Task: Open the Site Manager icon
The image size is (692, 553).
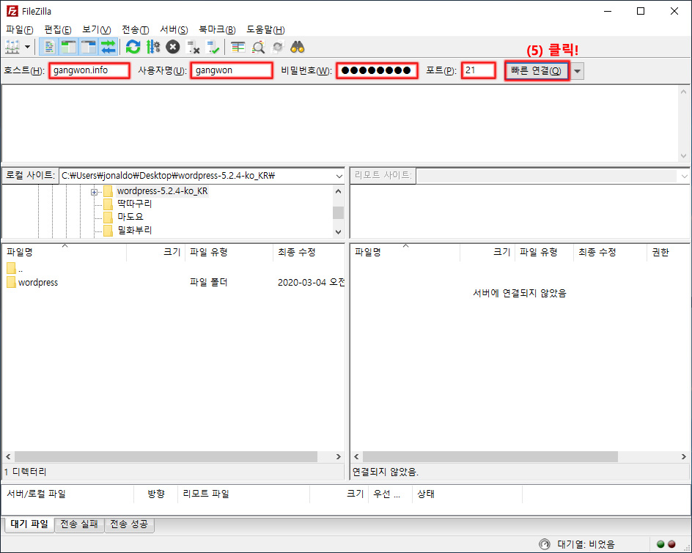Action: 12,47
